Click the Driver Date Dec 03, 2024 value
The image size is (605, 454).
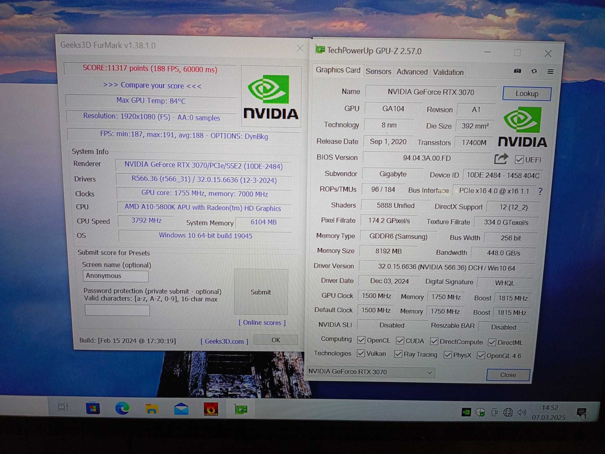(389, 281)
